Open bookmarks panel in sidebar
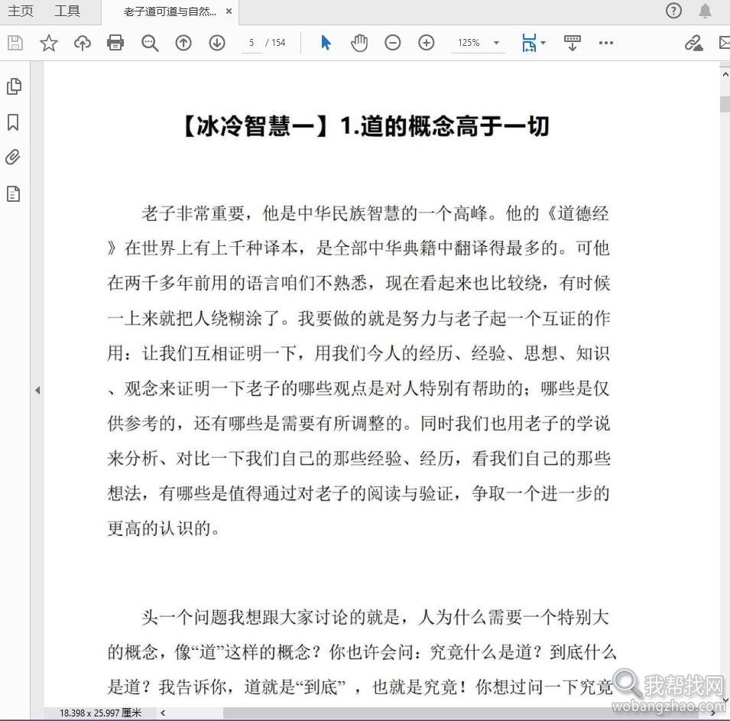 (x=13, y=122)
